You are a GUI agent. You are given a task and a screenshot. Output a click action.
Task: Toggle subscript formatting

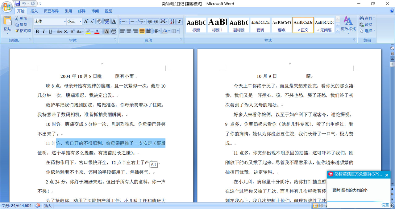(66, 31)
